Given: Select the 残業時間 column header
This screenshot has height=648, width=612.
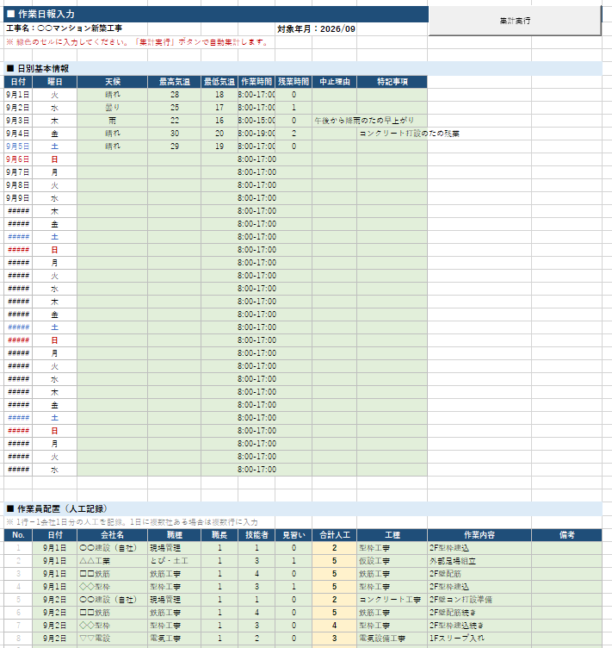Looking at the screenshot, I should tap(294, 82).
